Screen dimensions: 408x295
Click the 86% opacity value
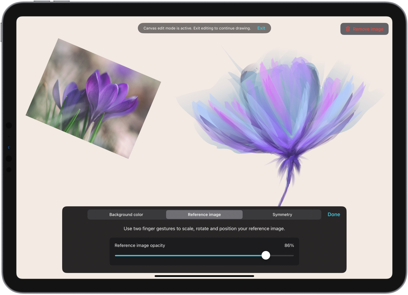click(289, 245)
